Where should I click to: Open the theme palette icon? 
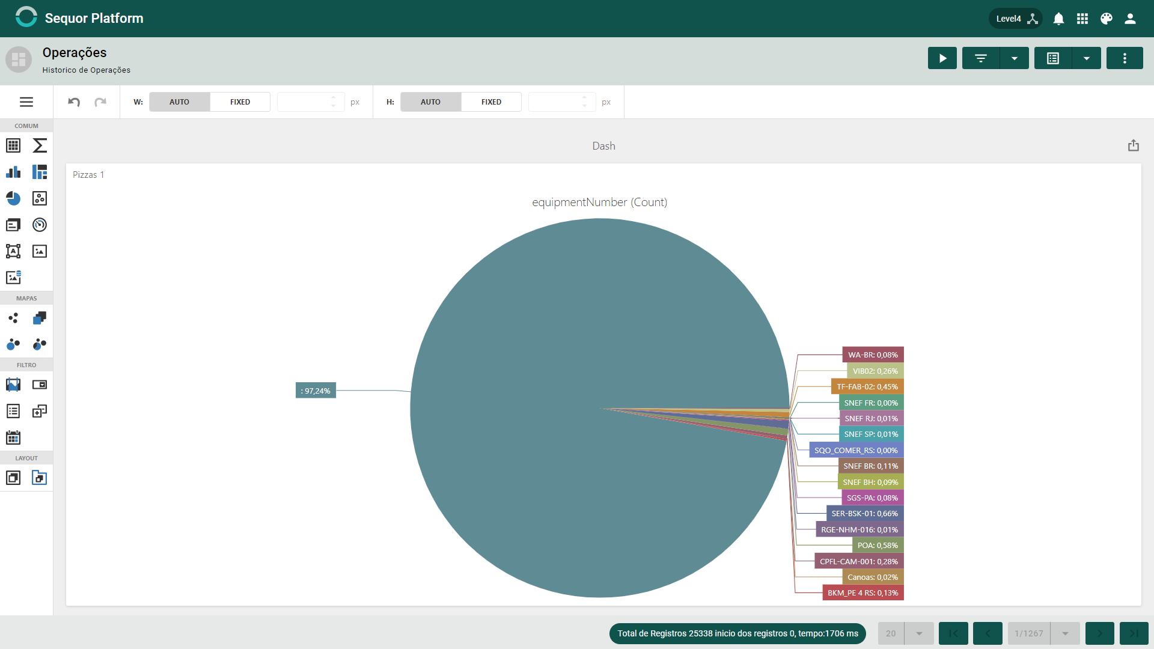click(x=1107, y=19)
